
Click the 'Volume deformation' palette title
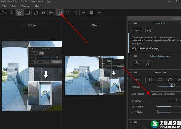coord(160,56)
